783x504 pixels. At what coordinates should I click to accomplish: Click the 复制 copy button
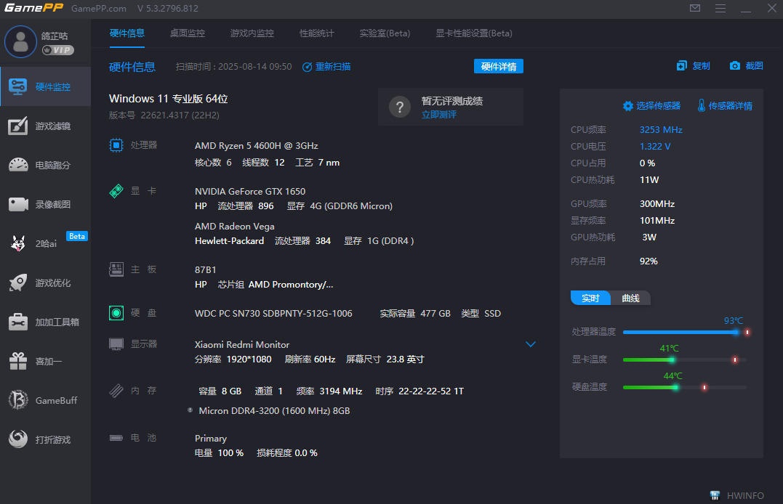pyautogui.click(x=693, y=66)
